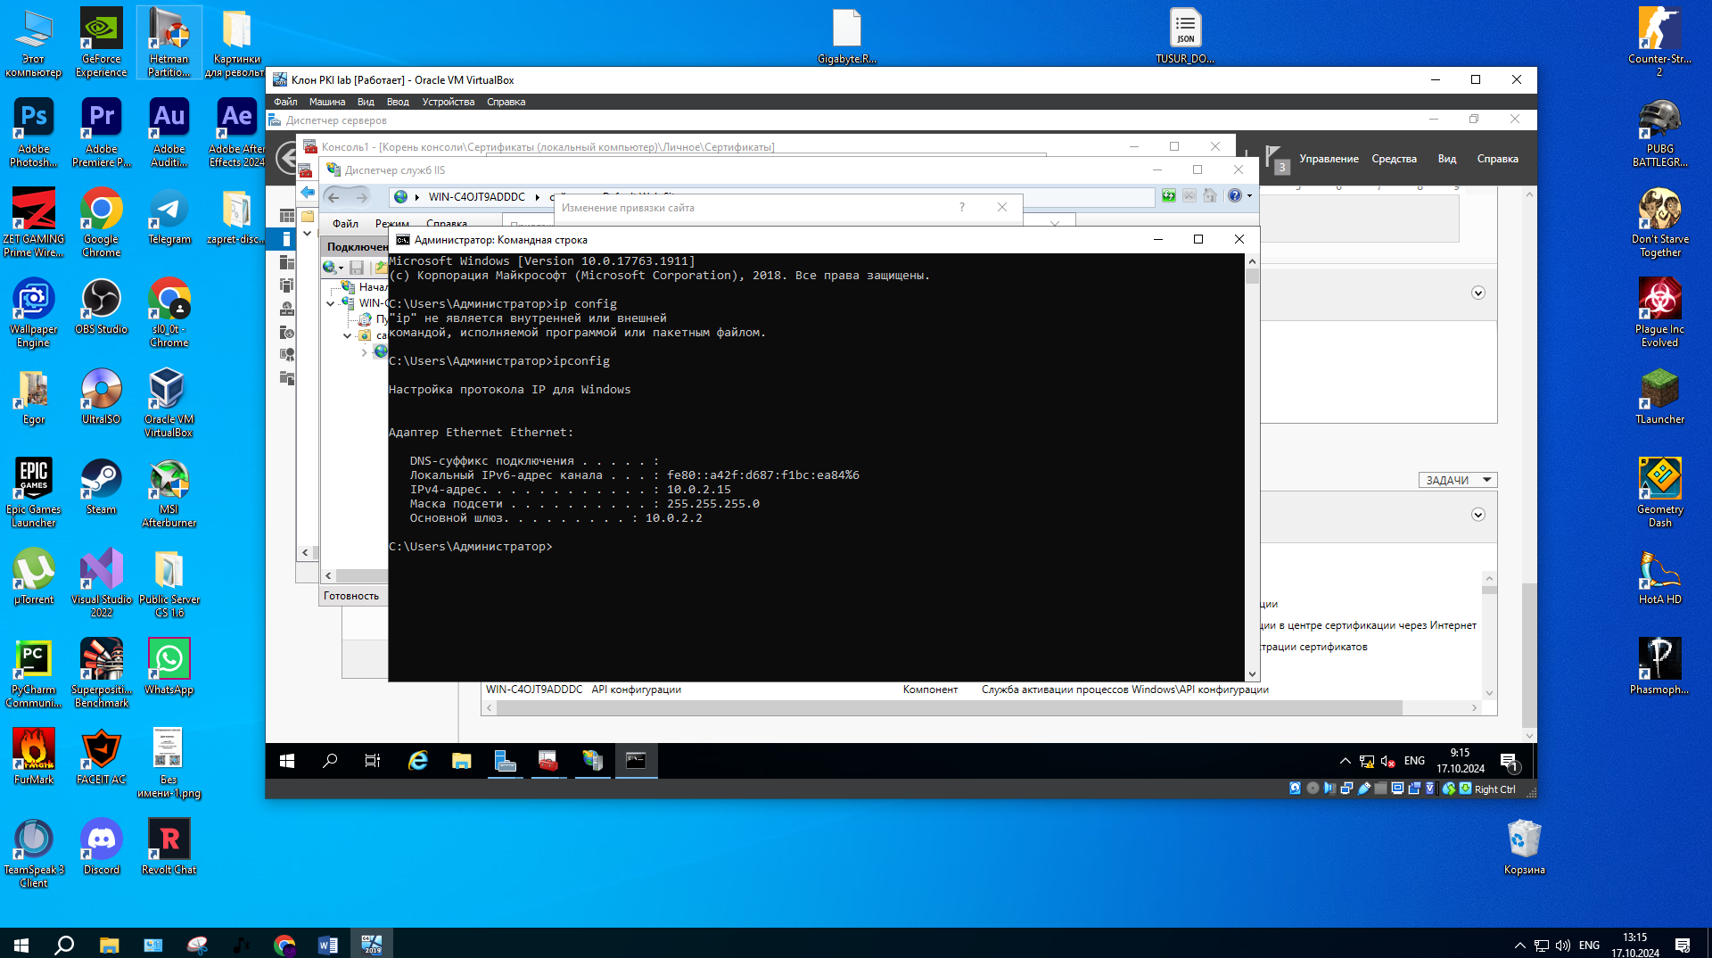Click the muted volume icon in guest tray
Screen dimensions: 1712x958
(x=1387, y=761)
